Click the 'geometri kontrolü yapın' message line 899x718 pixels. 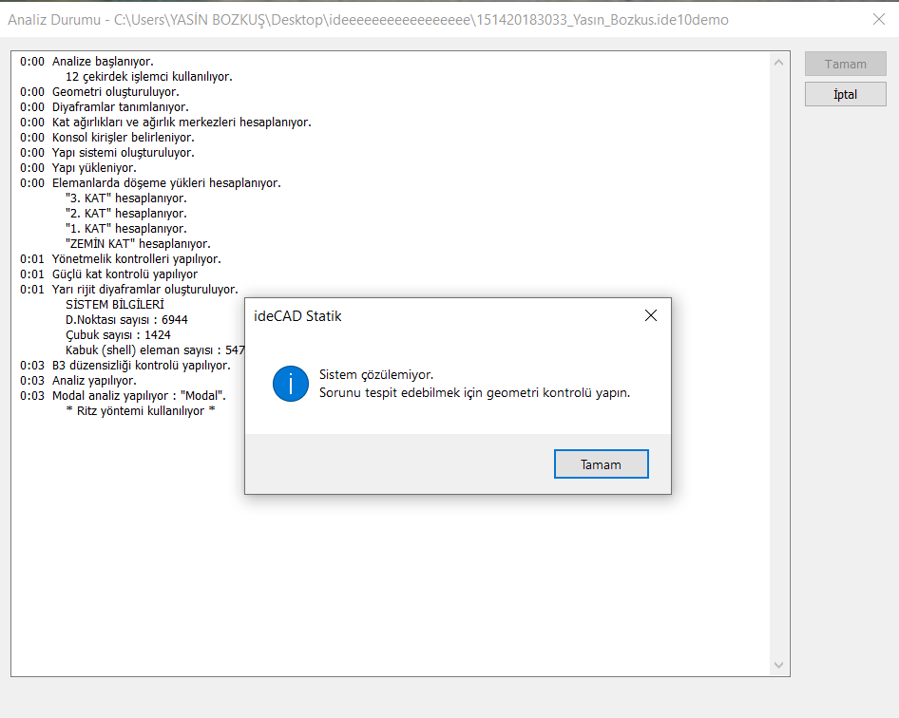tap(475, 393)
